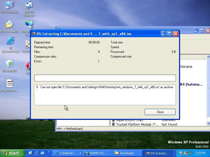Image resolution: width=210 pixels, height=157 pixels.
Task: Switch to HWiNFO32 taskbar button
Action: click(97, 153)
